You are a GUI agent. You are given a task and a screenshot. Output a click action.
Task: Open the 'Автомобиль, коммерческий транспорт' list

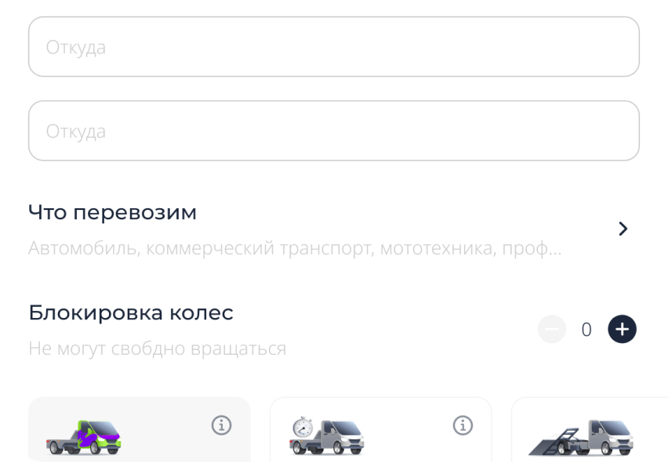pyautogui.click(x=295, y=248)
